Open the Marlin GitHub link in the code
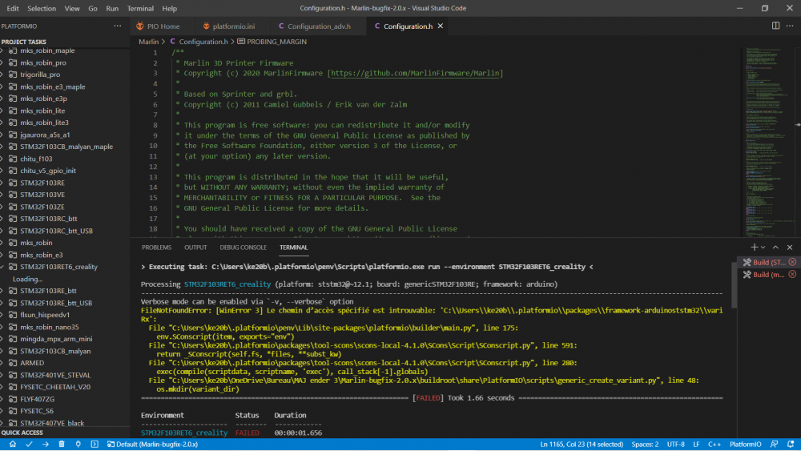This screenshot has height=451, width=801. [x=415, y=73]
